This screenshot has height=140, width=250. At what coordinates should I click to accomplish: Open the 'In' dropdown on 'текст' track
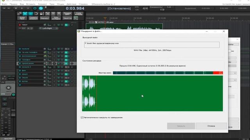pyautogui.click(x=30, y=28)
